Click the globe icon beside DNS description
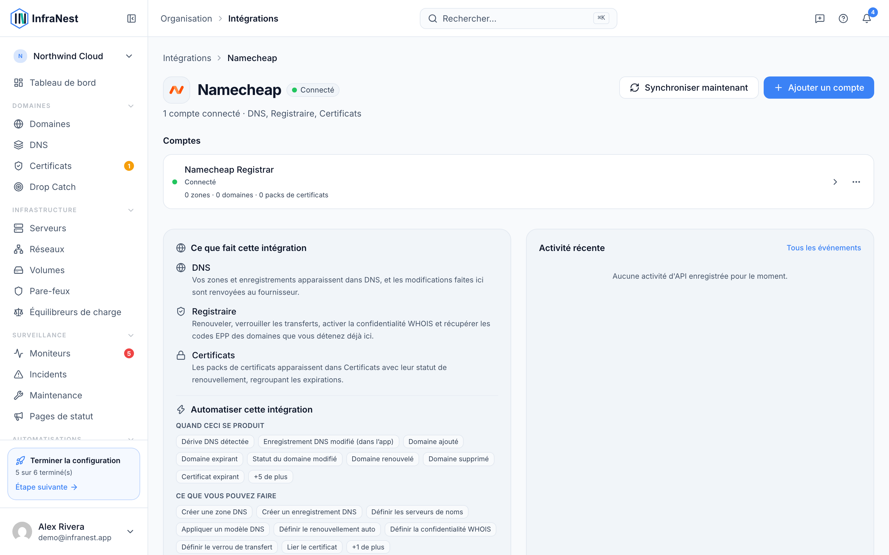Image resolution: width=889 pixels, height=555 pixels. (181, 268)
